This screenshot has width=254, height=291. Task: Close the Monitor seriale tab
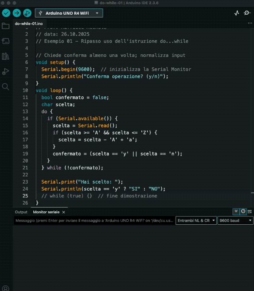(x=63, y=212)
